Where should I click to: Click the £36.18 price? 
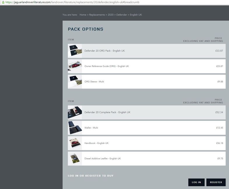coord(219,143)
